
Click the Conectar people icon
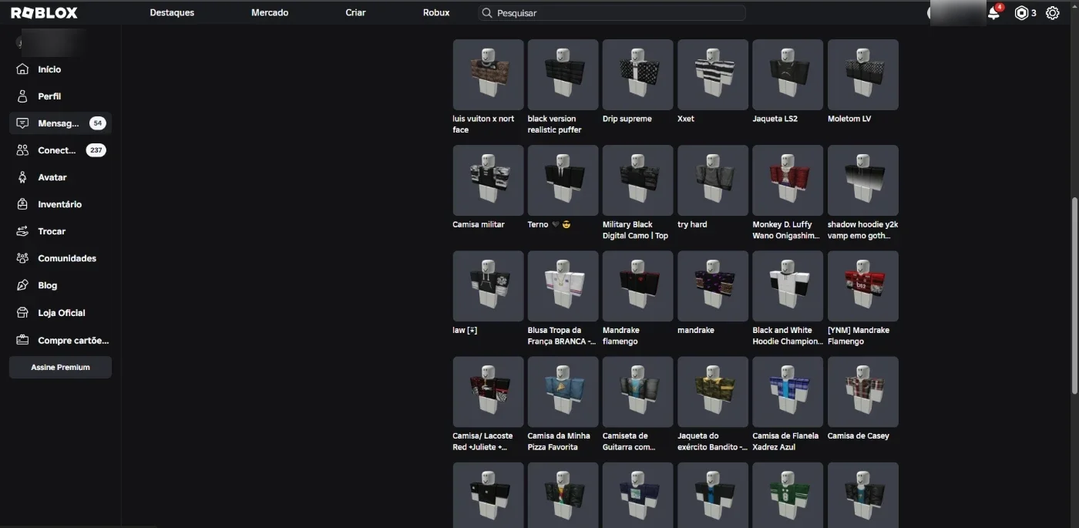(x=22, y=150)
